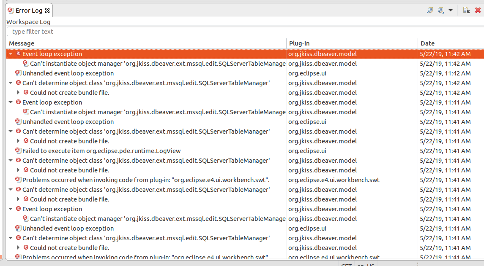Select fully visible 'Problems occurred when invoking code' row
This screenshot has width=484, height=266.
click(x=246, y=180)
